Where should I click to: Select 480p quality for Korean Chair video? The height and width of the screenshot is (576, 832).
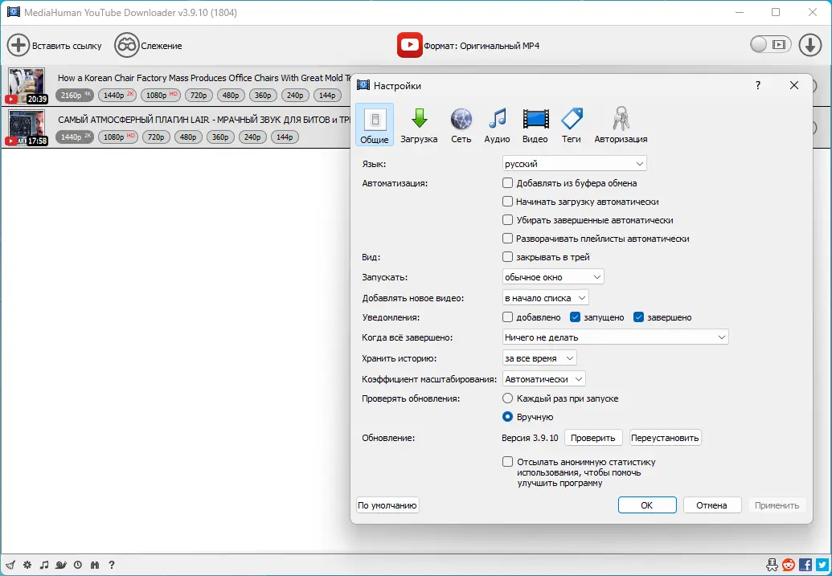231,96
